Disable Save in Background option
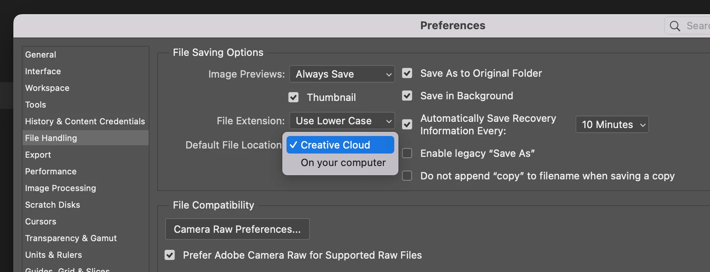The height and width of the screenshot is (272, 710). coord(407,96)
